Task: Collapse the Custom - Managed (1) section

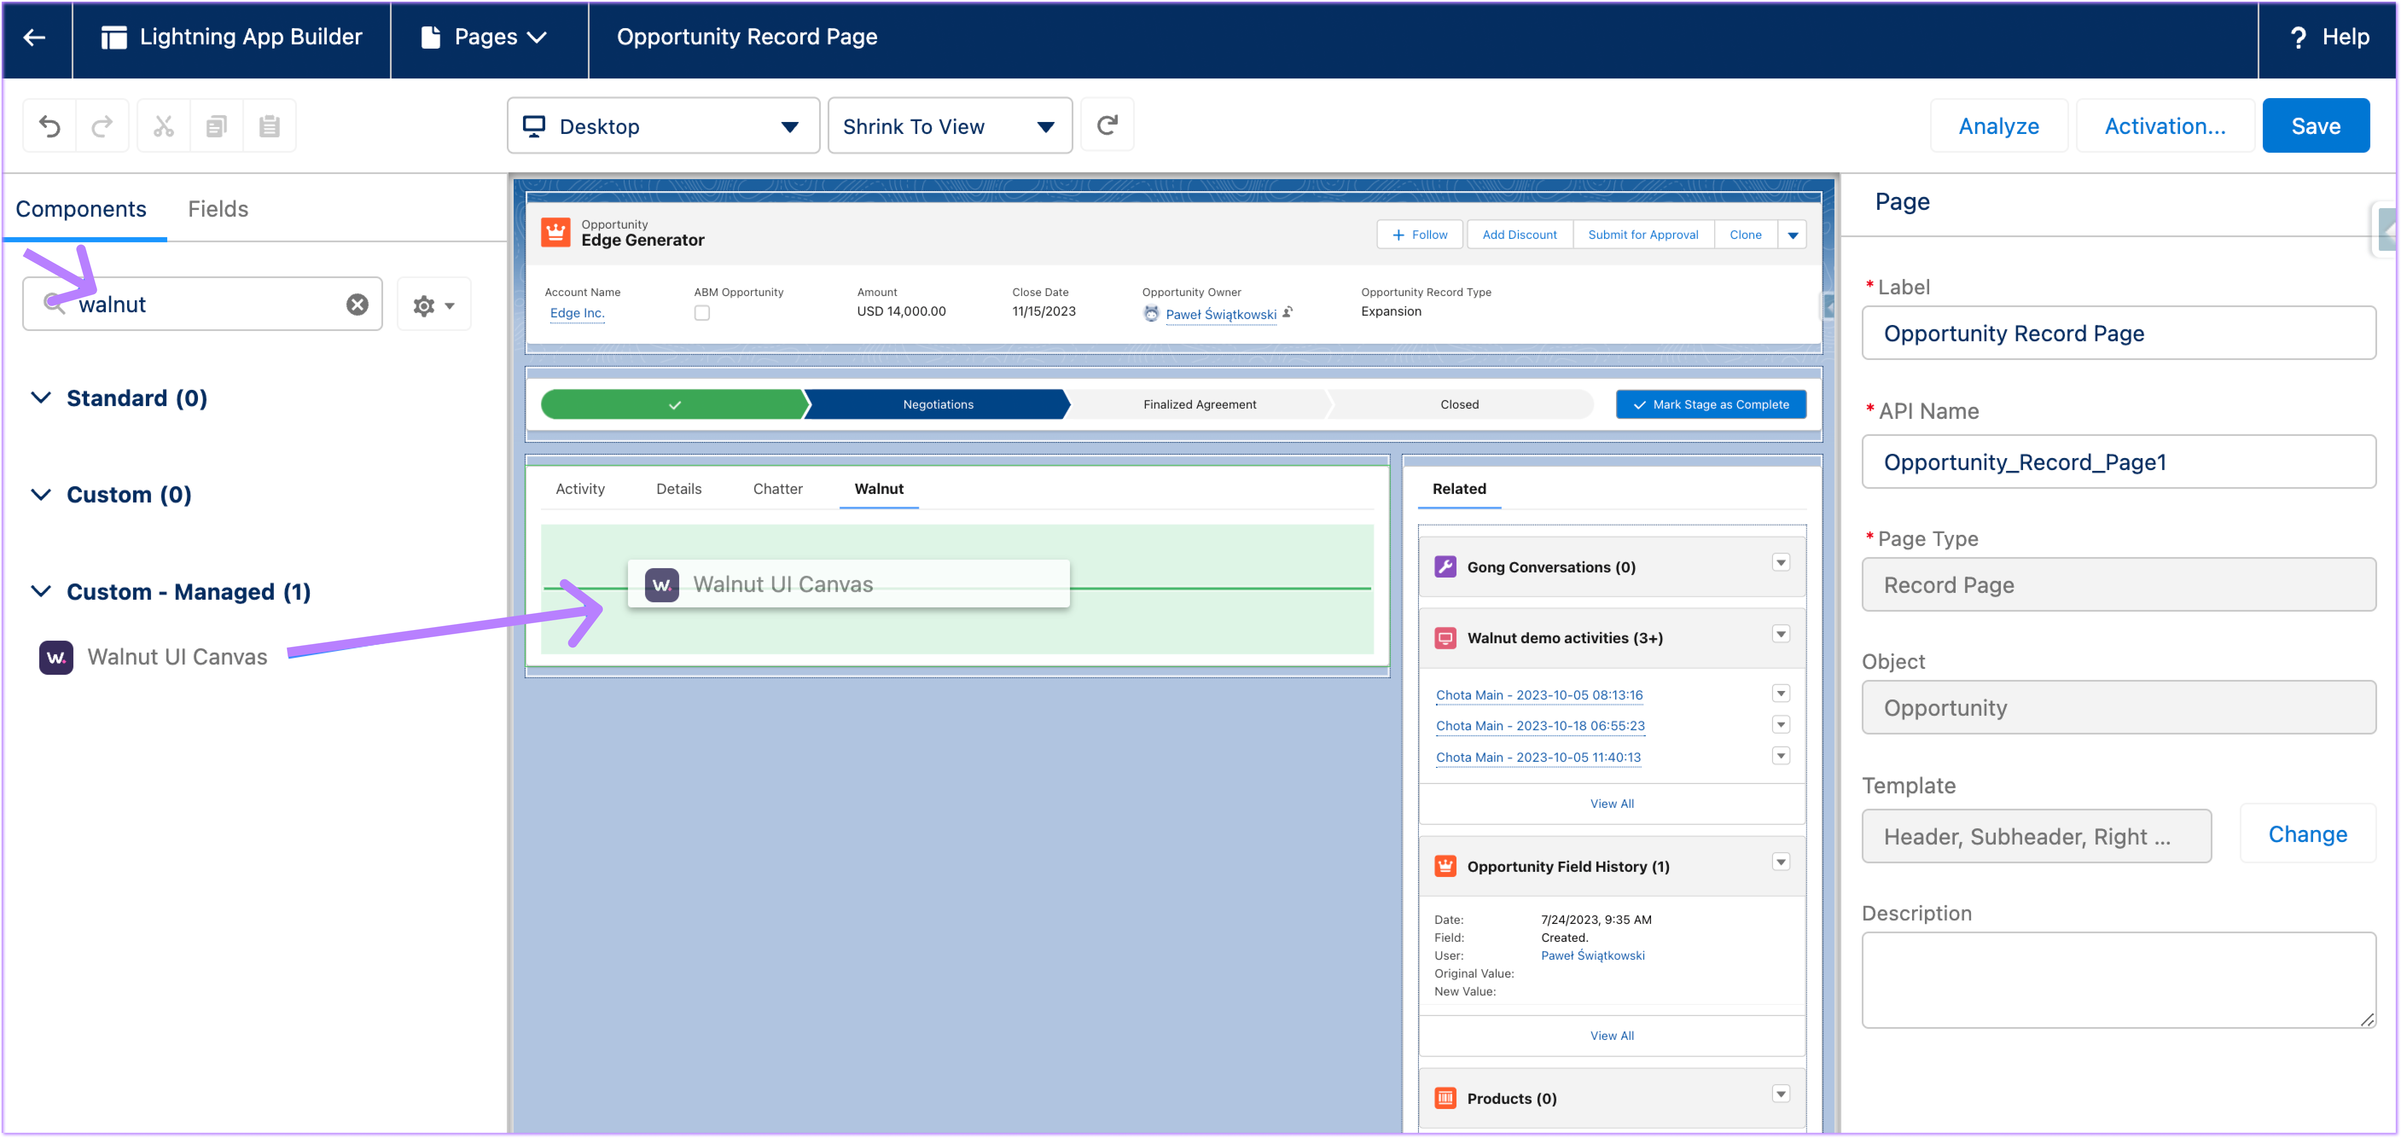Action: pyautogui.click(x=41, y=592)
